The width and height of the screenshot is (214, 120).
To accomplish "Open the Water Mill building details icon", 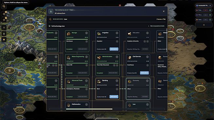I will click(x=86, y=65).
